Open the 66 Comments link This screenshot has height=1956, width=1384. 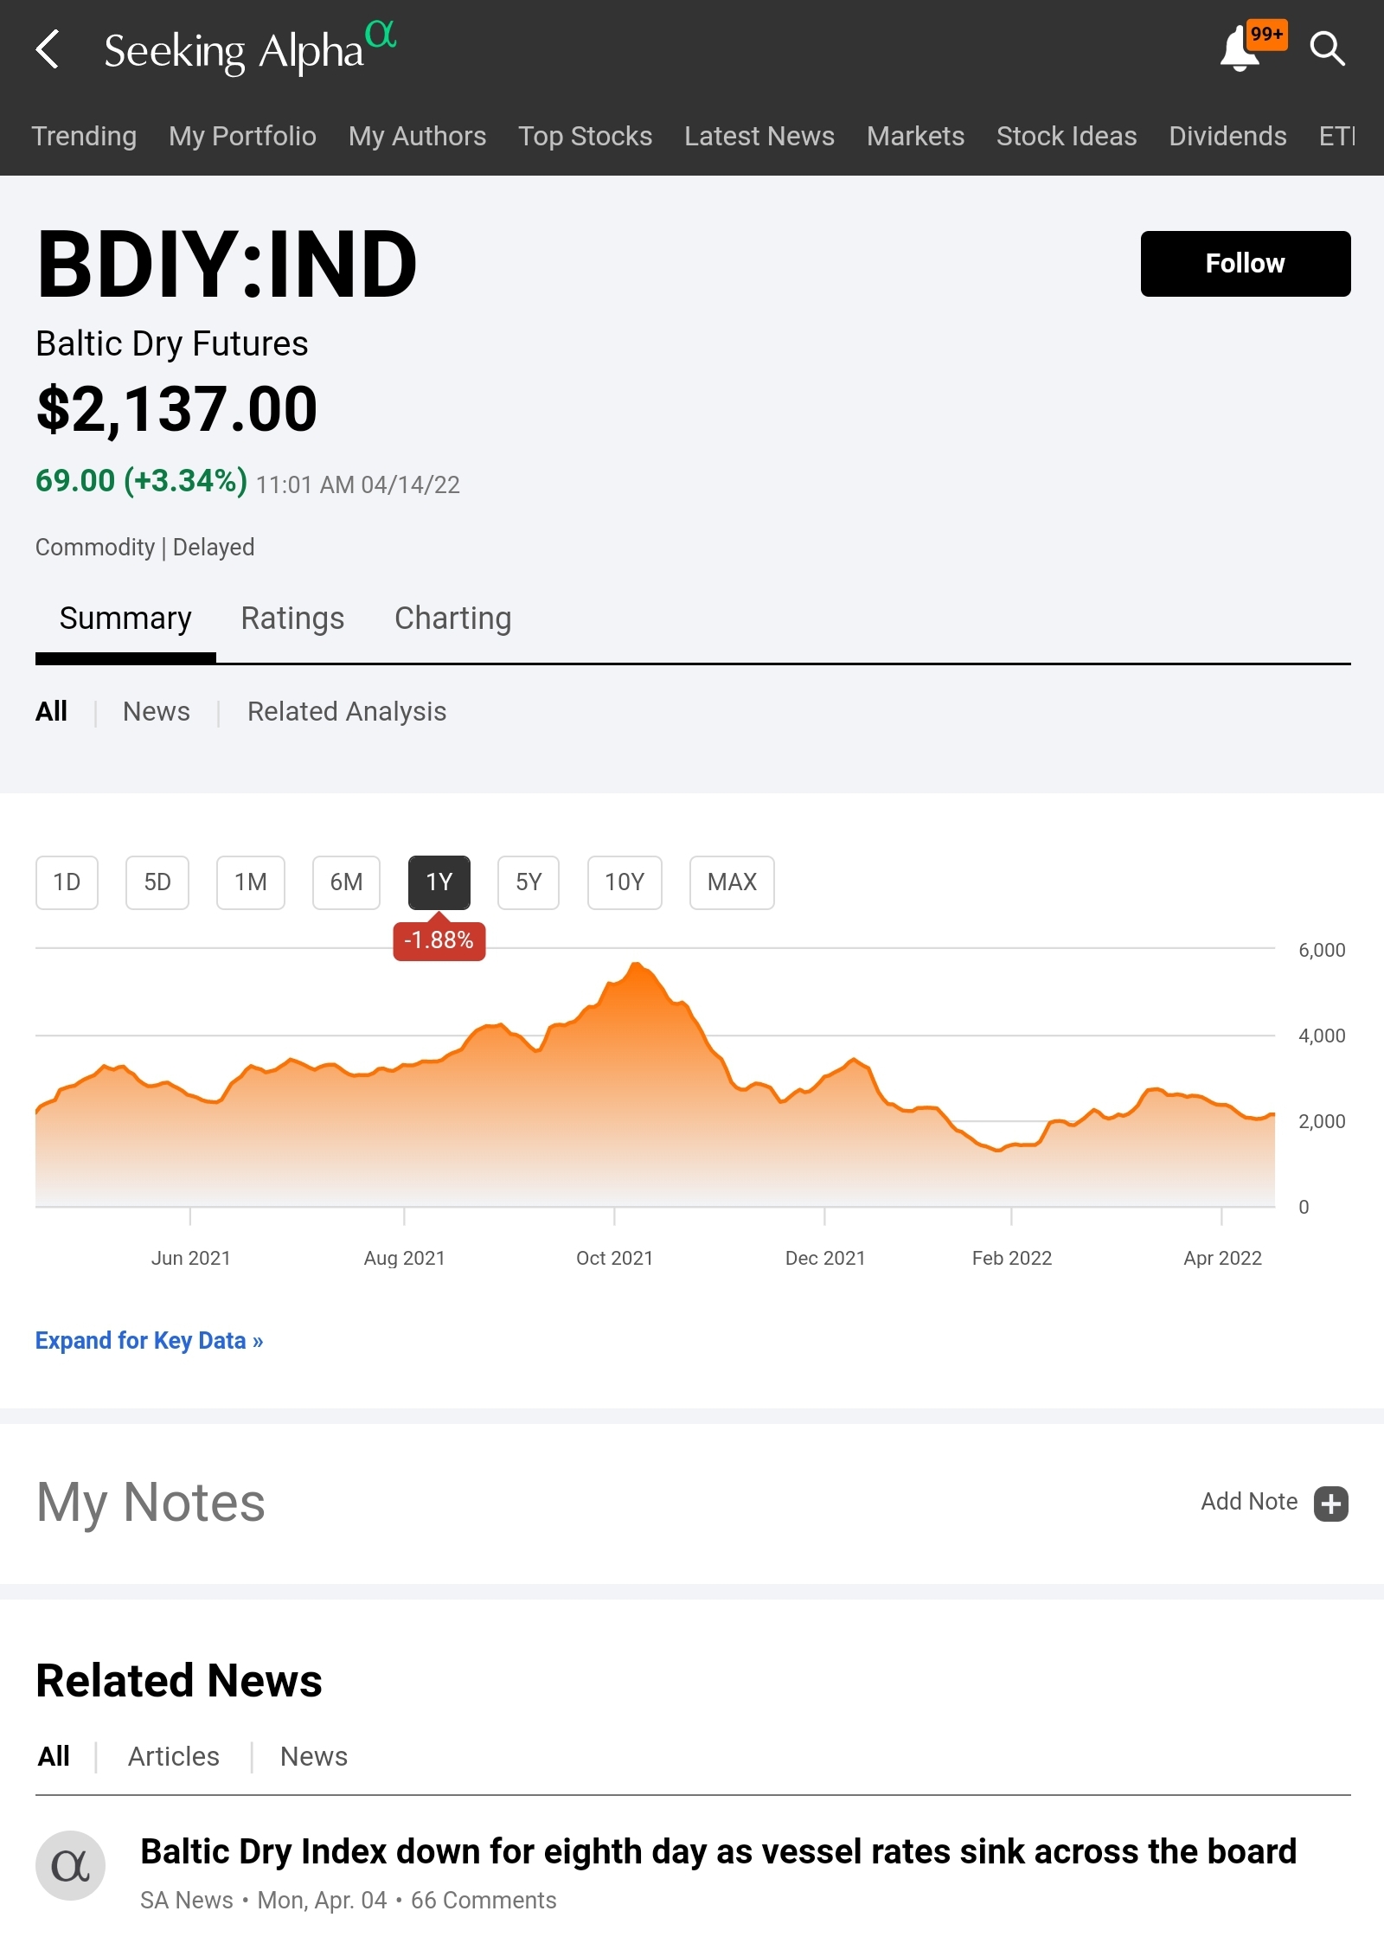484,1901
